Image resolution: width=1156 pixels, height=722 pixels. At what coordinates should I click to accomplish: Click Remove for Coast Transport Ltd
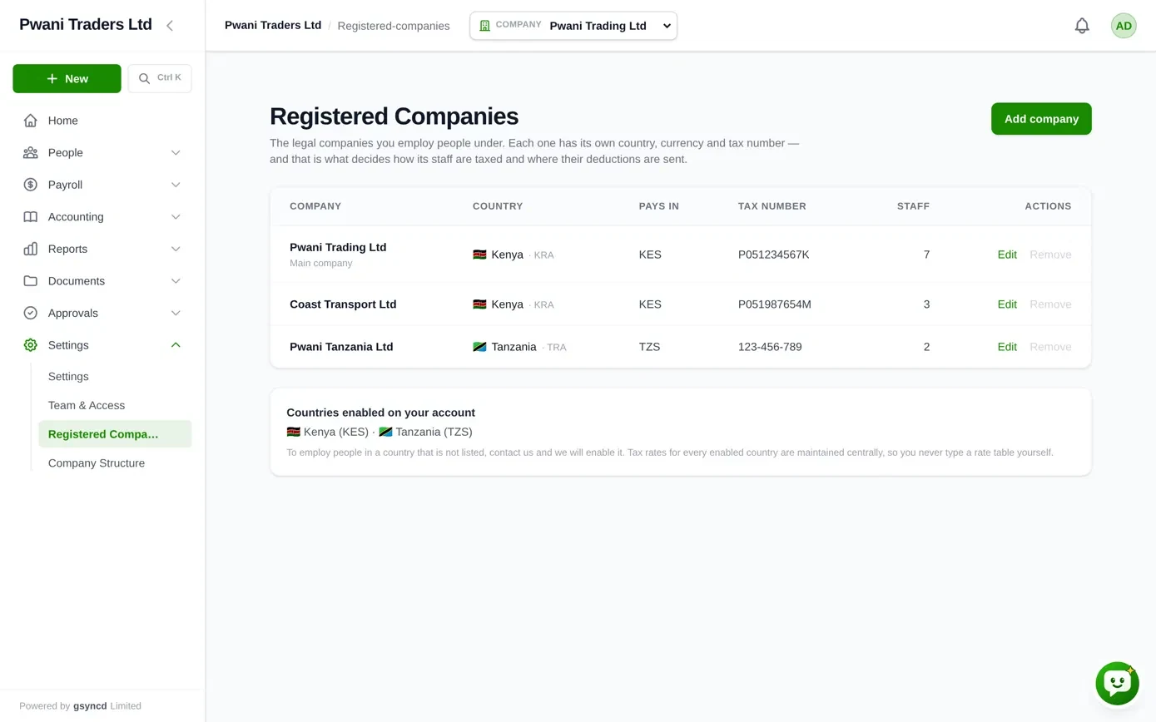tap(1050, 304)
